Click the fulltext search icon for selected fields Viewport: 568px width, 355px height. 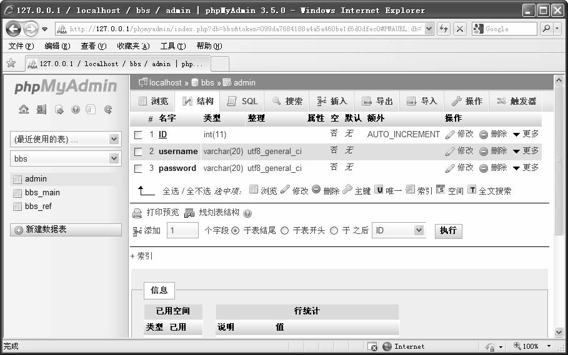472,190
